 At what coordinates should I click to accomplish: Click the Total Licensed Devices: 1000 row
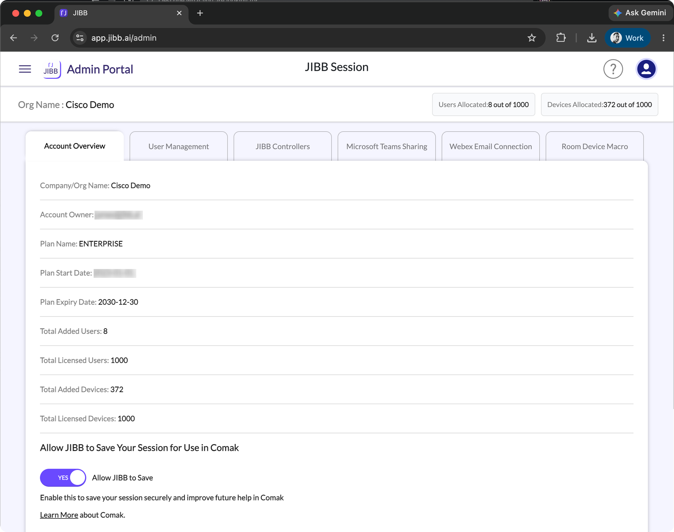pyautogui.click(x=336, y=419)
